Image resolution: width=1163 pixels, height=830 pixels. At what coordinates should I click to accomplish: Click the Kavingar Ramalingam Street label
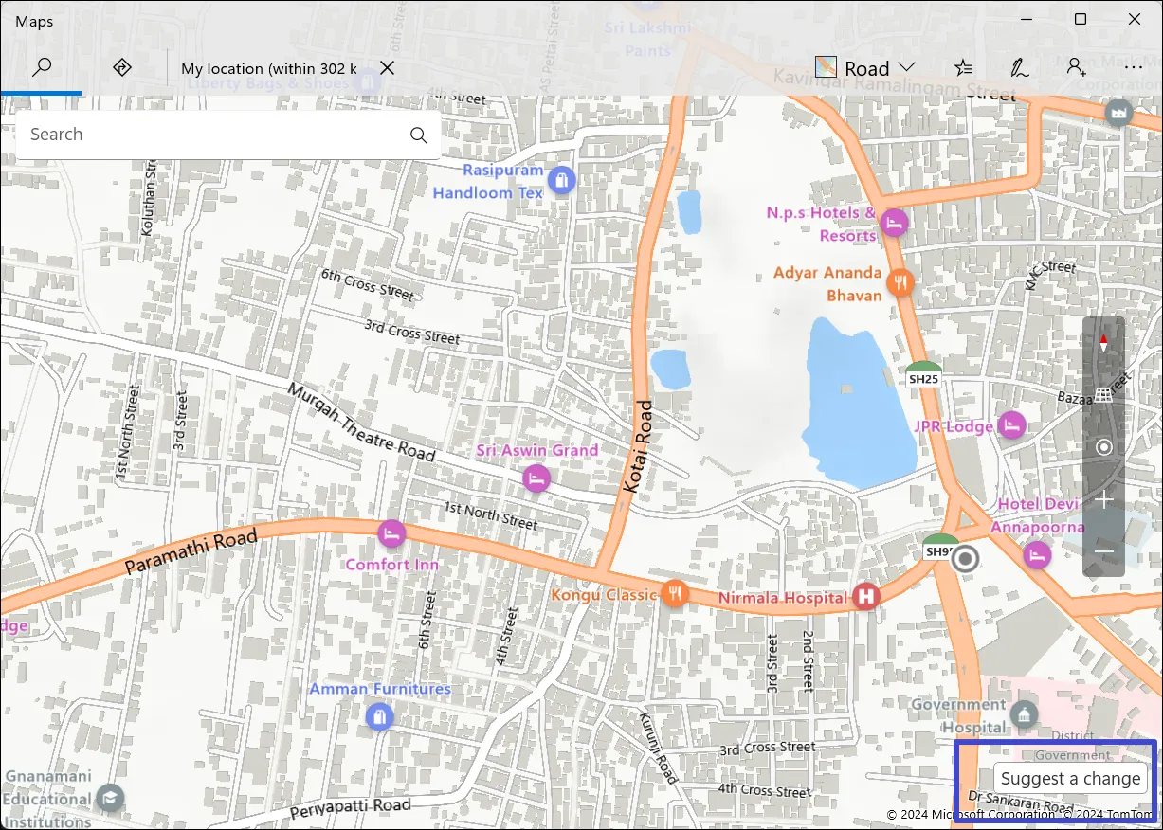[x=895, y=82]
